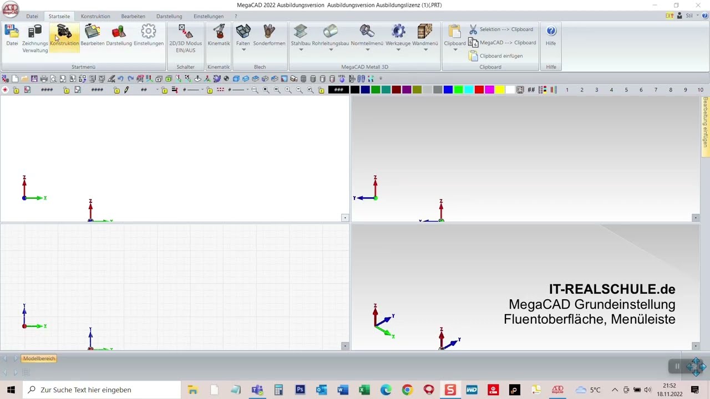Expand the Wandmenü dropdown arrow
Viewport: 710px width, 399px height.
click(x=425, y=50)
